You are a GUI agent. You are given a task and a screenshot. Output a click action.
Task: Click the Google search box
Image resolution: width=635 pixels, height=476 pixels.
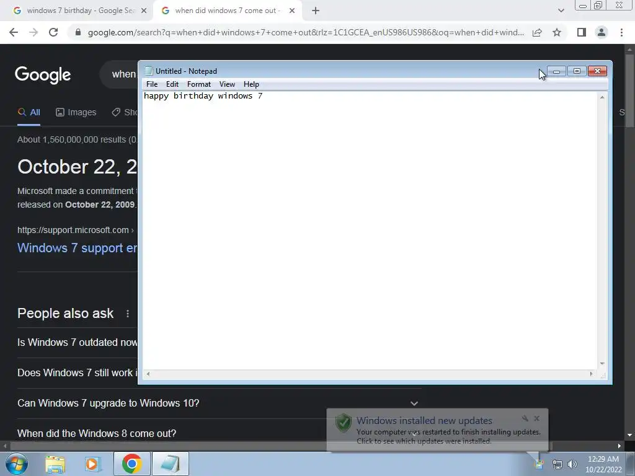[x=120, y=74]
